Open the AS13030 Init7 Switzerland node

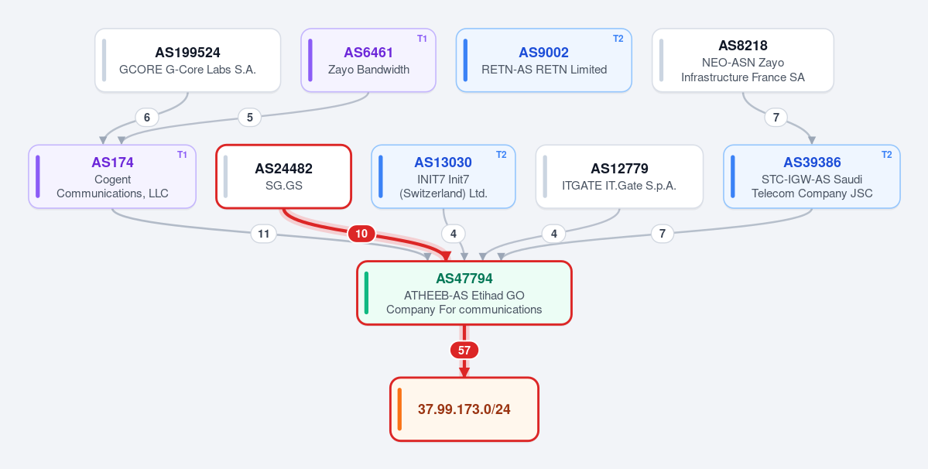pos(443,176)
